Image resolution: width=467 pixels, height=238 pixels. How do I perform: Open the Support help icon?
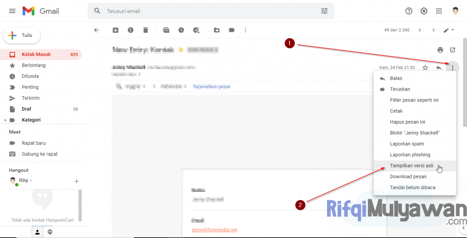pos(409,11)
